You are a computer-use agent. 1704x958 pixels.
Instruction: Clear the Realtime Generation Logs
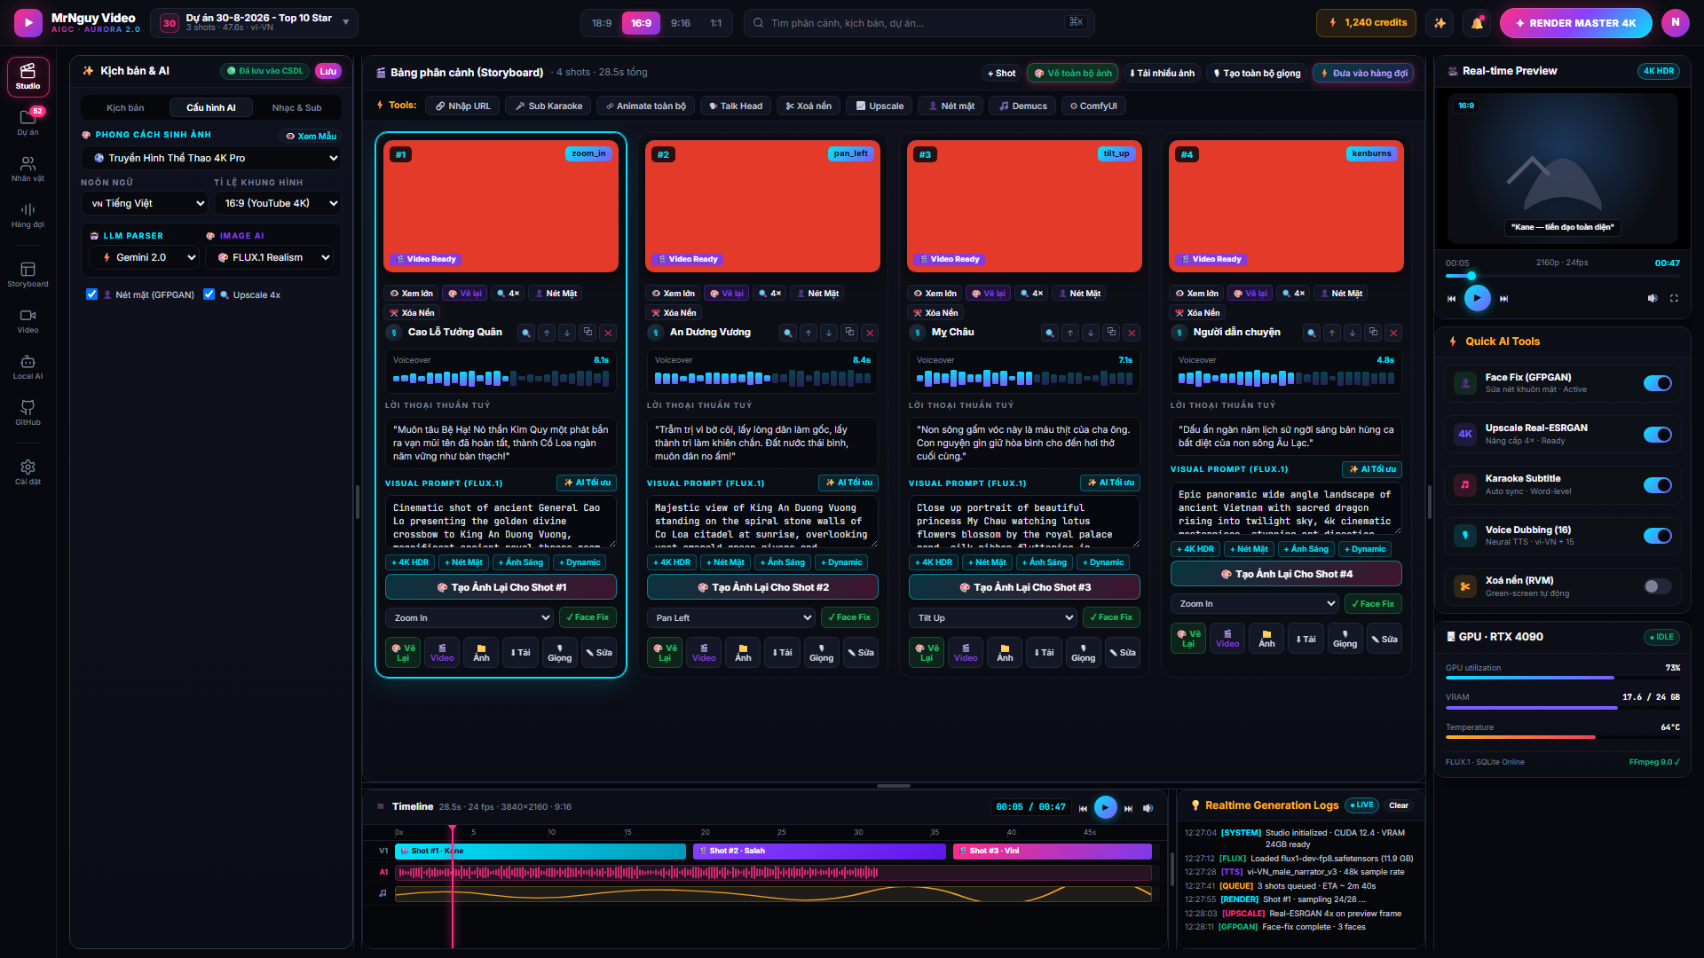click(1399, 805)
